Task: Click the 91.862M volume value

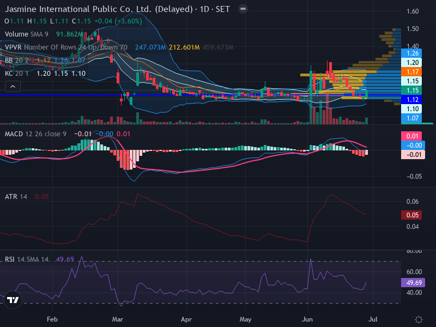Action: (70, 34)
